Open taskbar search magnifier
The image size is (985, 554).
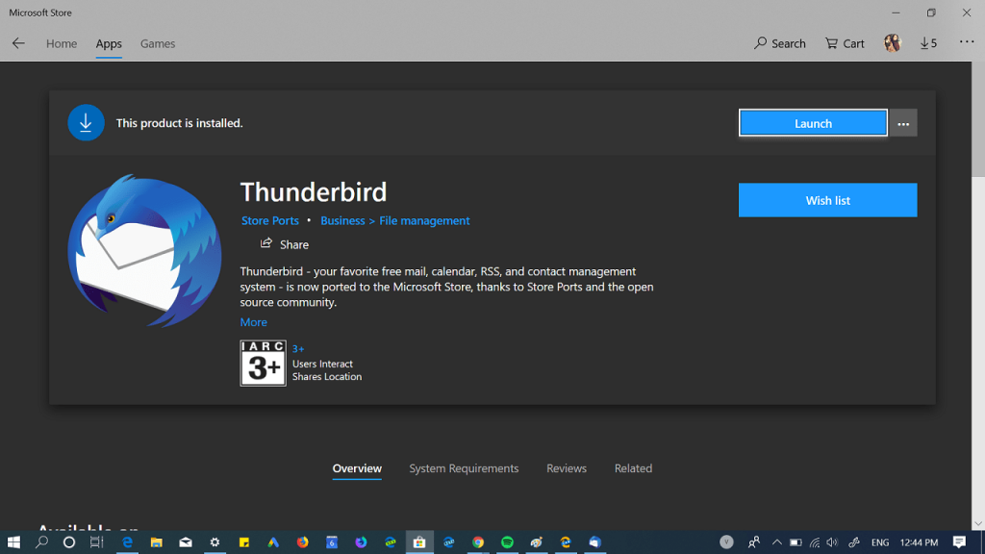coord(41,542)
